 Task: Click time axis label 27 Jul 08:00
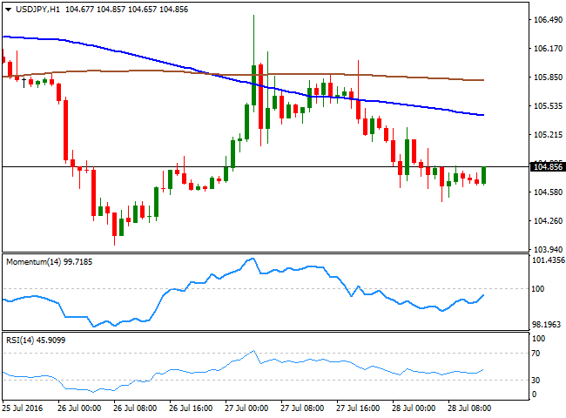click(302, 408)
